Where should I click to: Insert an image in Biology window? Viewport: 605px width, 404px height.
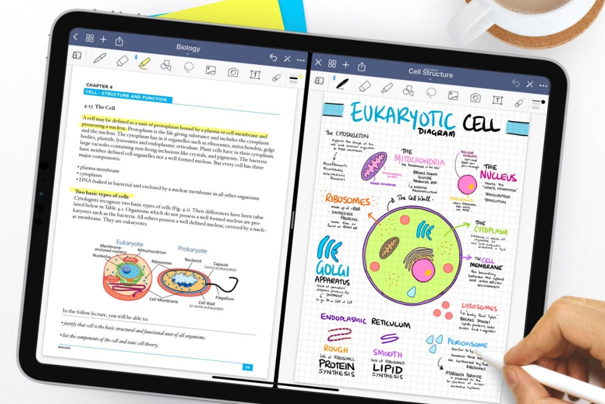[x=210, y=70]
